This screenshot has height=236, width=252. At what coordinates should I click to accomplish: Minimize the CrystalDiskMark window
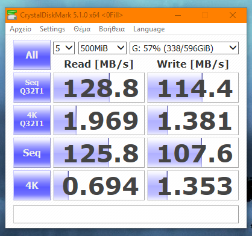tap(178, 15)
